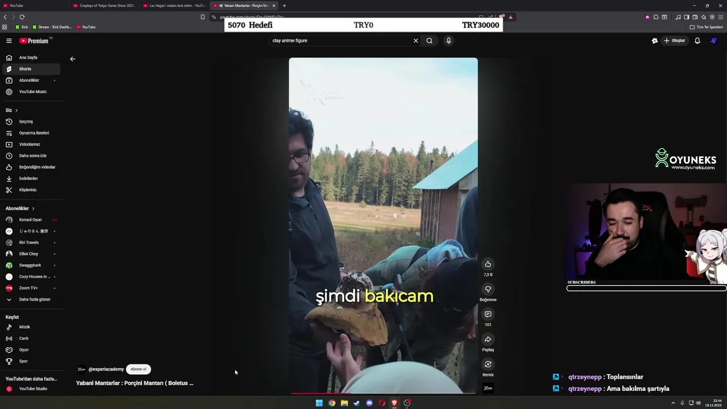
Task: Open Zoom TV+ channel subscription
Action: coord(31,288)
